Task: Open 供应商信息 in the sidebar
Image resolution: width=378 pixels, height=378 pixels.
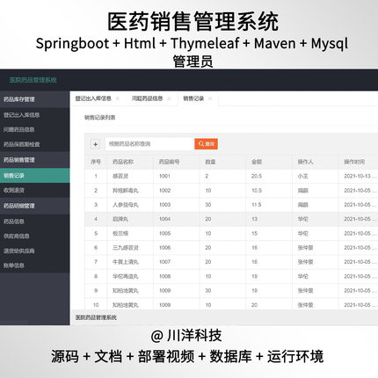Action: [35, 236]
